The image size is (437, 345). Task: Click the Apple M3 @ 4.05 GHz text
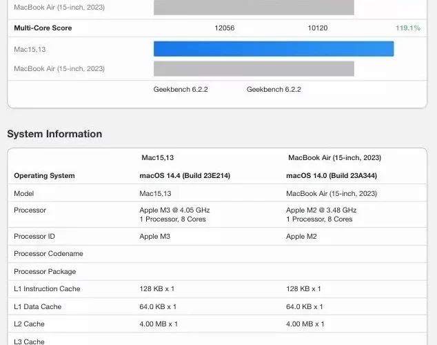pos(174,210)
